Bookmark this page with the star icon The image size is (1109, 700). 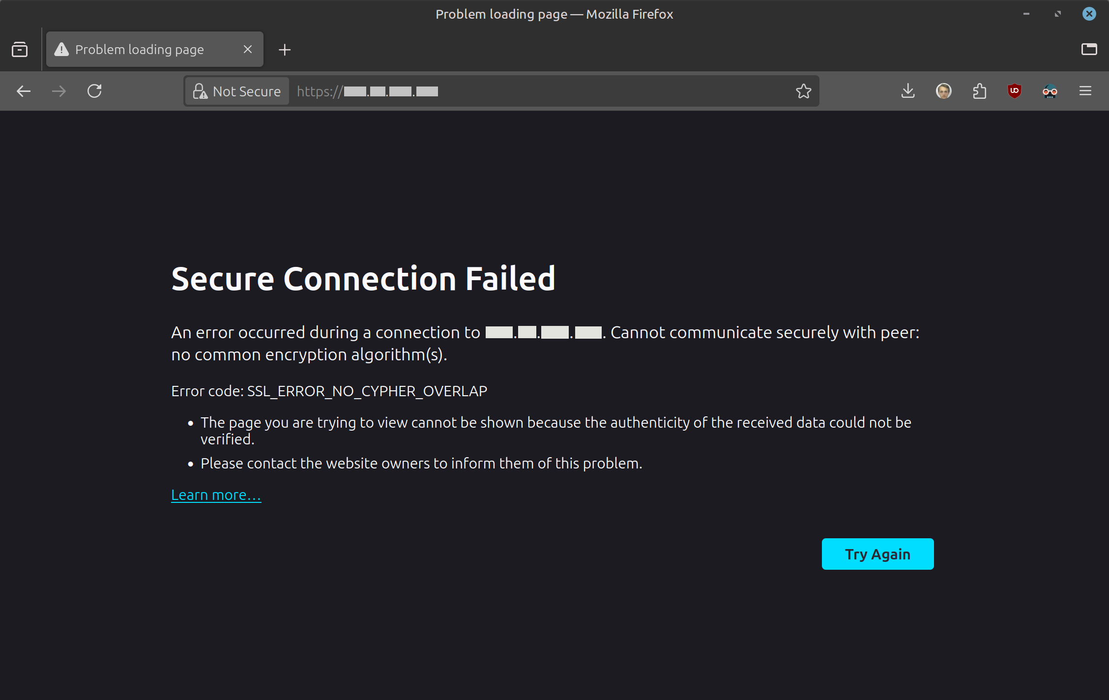point(803,91)
